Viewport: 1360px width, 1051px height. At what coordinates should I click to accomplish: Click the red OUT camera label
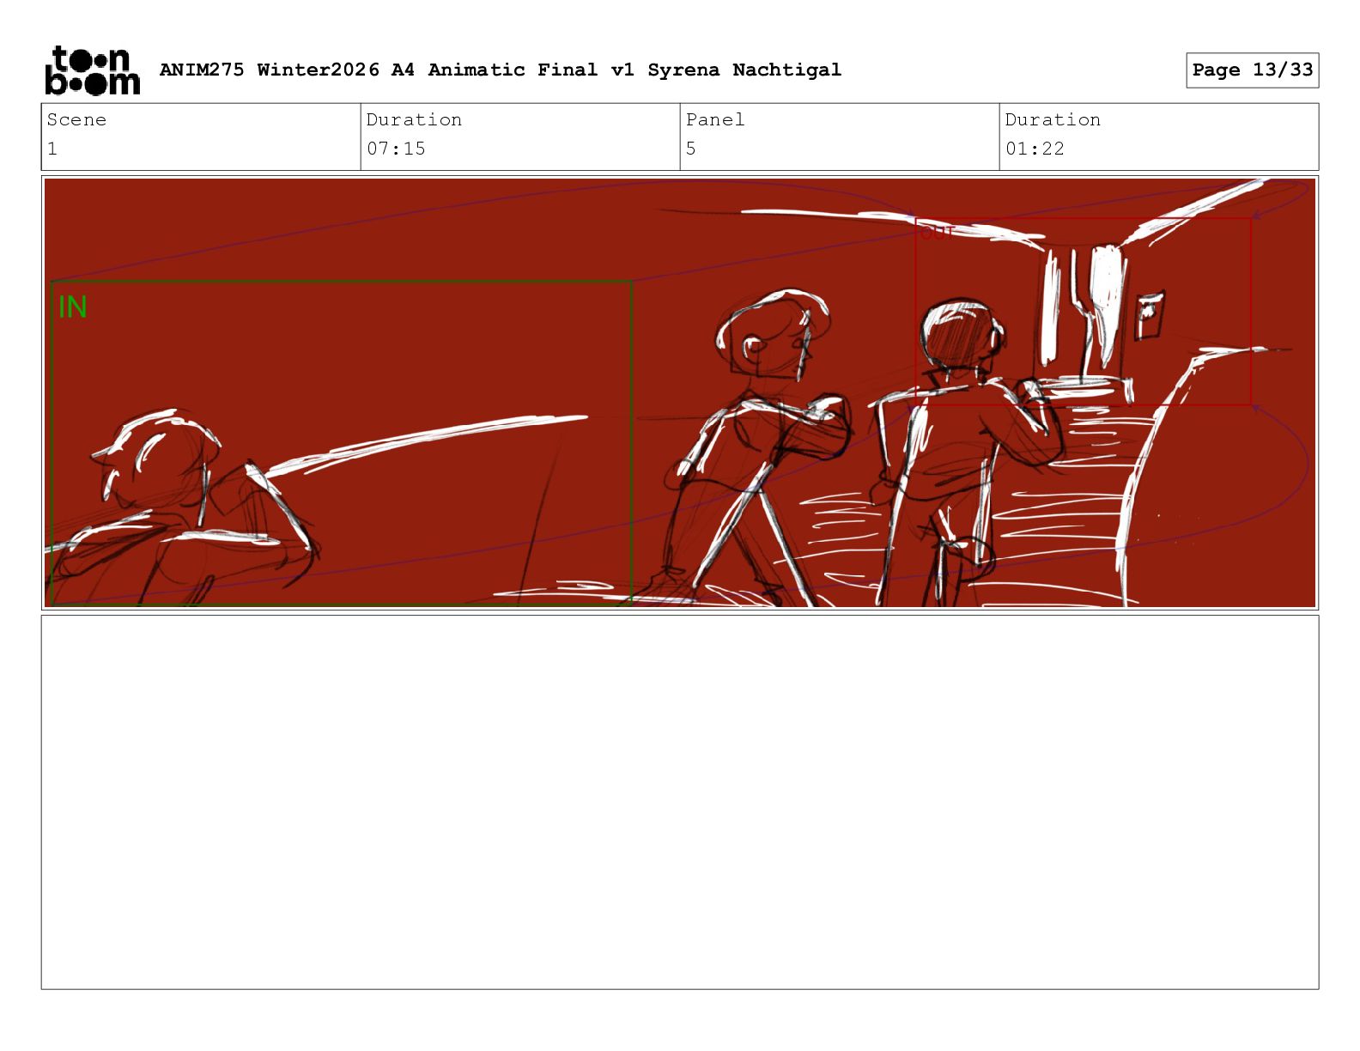pyautogui.click(x=937, y=232)
